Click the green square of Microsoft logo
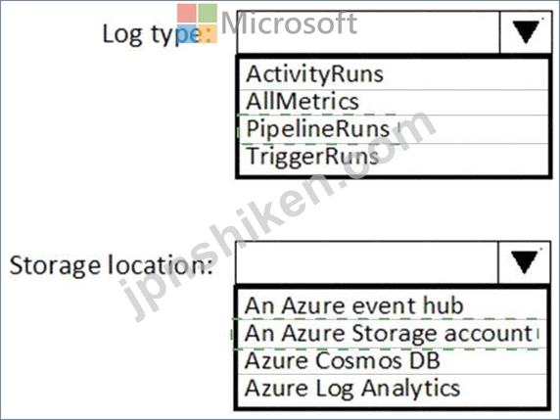This screenshot has height=420, width=560. coord(208,13)
